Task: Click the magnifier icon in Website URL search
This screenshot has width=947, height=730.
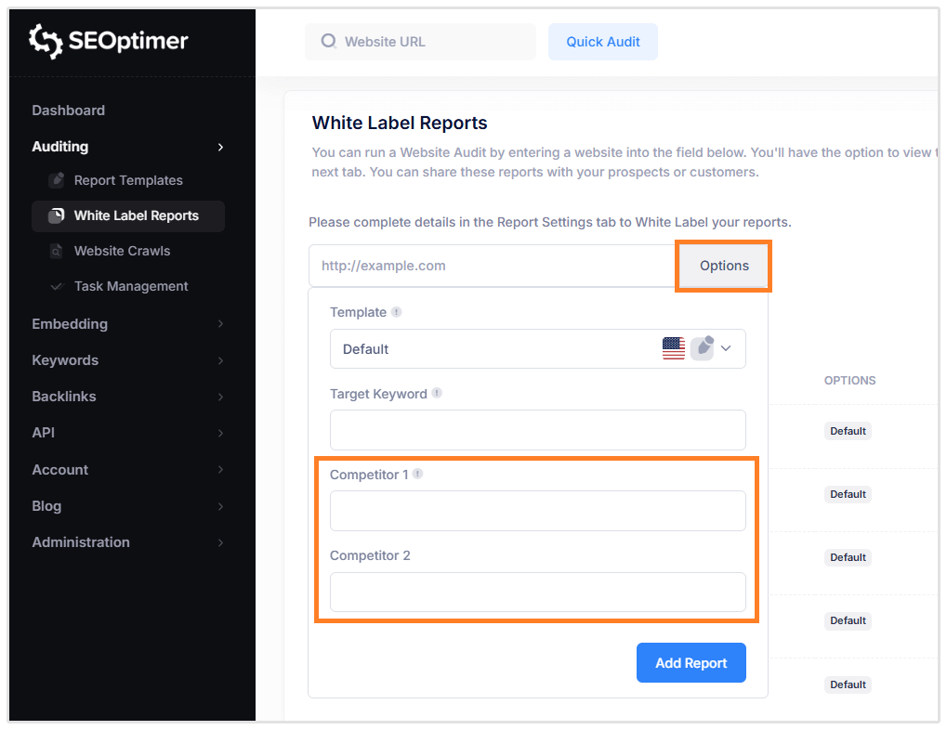Action: click(328, 42)
